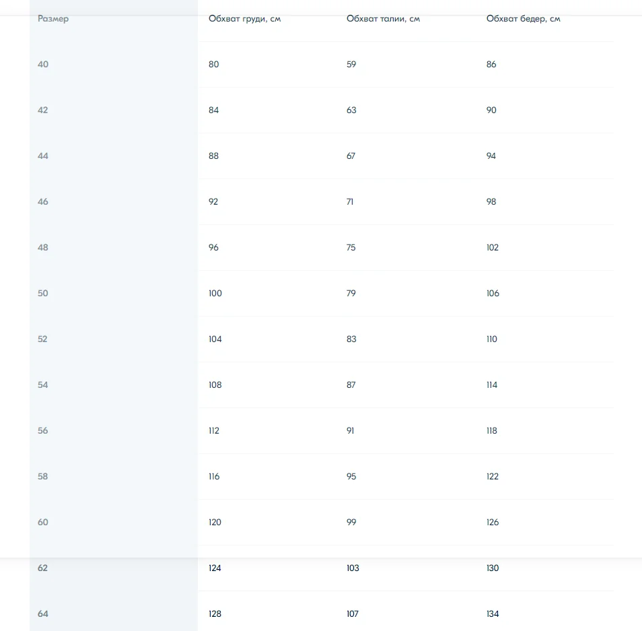Click waist value 79 in size 50 row
This screenshot has height=631, width=642.
click(351, 294)
